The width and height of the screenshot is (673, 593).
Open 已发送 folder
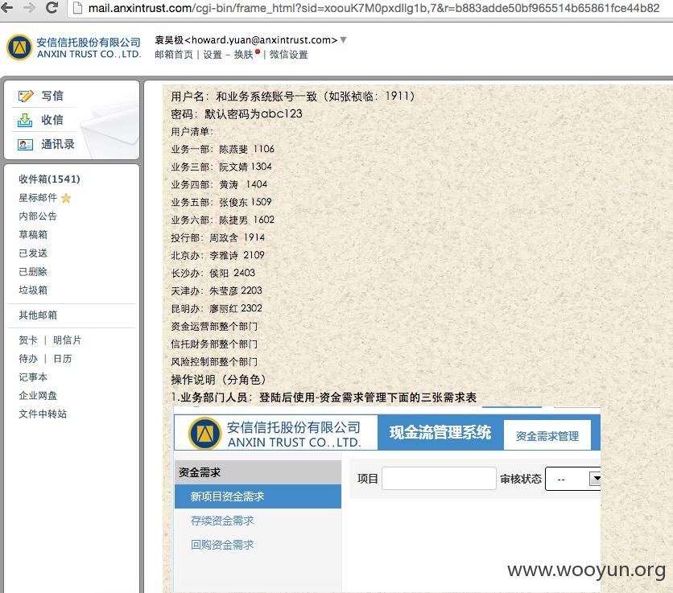[x=33, y=253]
